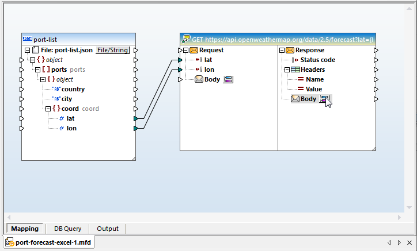
Task: Click the JSON icon in port-list header
Action: tap(27, 39)
